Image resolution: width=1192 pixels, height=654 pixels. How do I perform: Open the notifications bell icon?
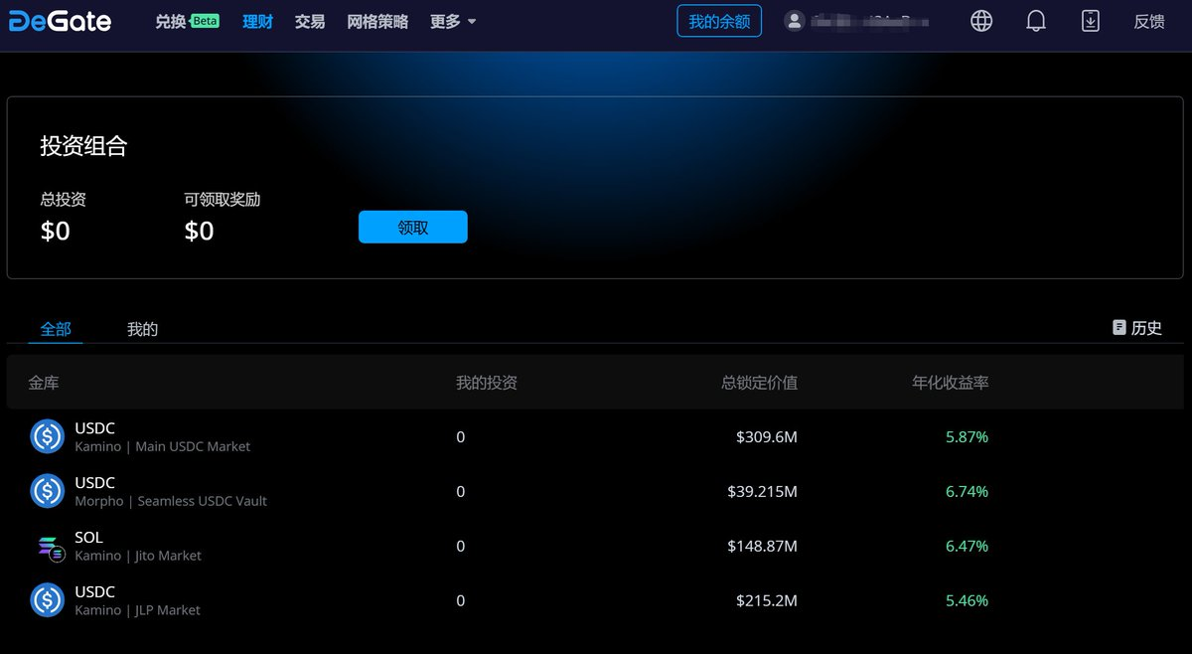click(1036, 21)
